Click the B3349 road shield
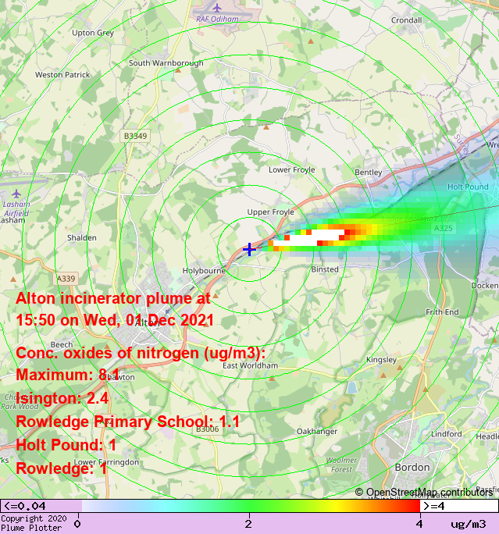 [x=135, y=136]
